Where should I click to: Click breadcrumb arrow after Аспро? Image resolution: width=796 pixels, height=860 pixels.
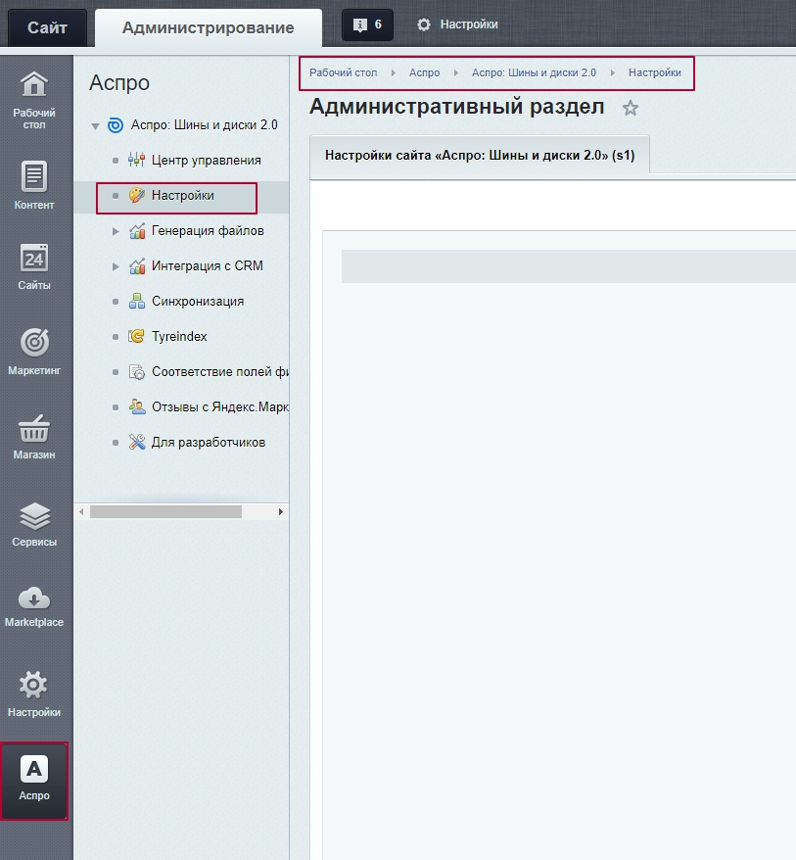pyautogui.click(x=455, y=72)
